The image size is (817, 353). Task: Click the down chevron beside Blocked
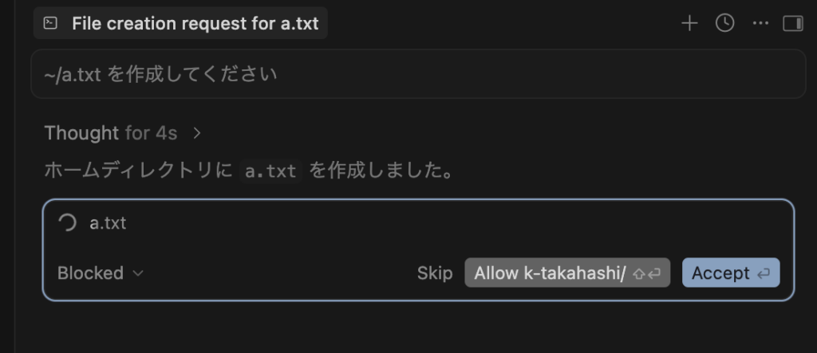coord(138,273)
